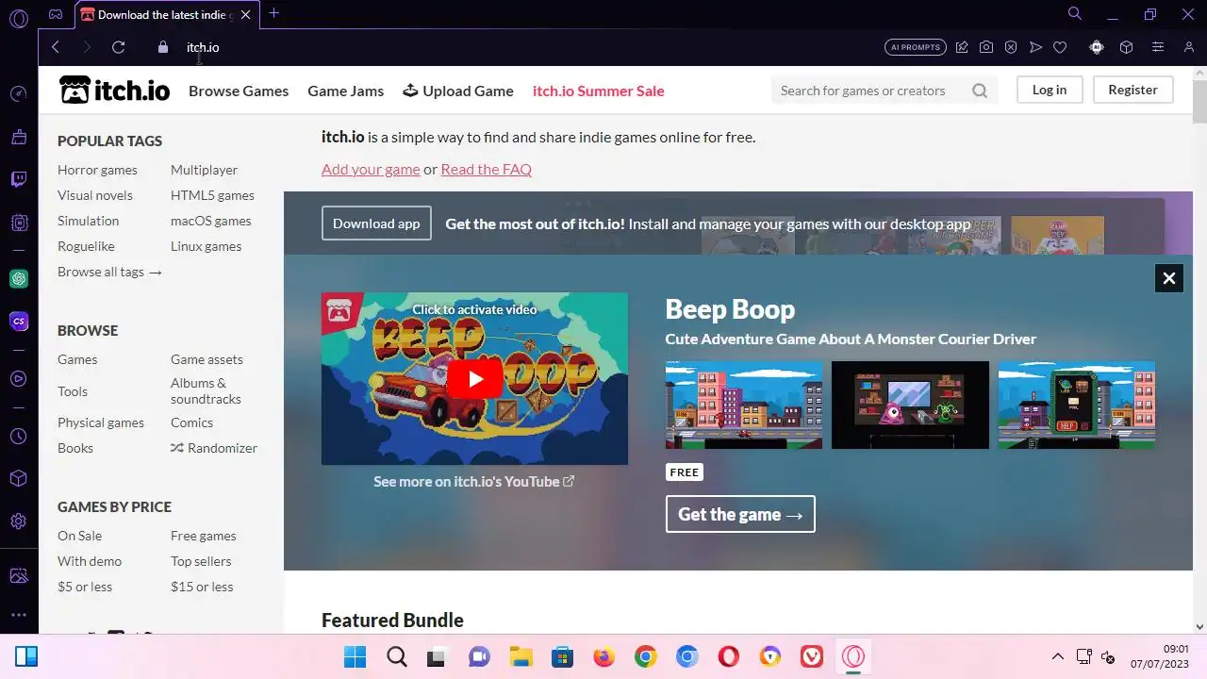Close the itch.io browser tab
Viewport: 1207px width, 679px height.
pyautogui.click(x=246, y=15)
